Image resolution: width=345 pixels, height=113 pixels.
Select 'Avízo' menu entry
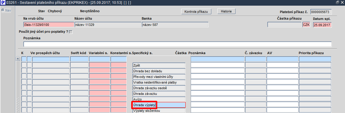click(x=159, y=99)
